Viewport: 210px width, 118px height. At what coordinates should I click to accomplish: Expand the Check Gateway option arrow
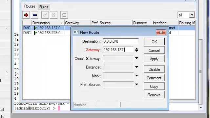pyautogui.click(x=136, y=58)
